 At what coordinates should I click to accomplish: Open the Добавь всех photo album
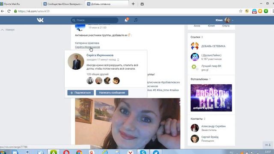coord(211,98)
